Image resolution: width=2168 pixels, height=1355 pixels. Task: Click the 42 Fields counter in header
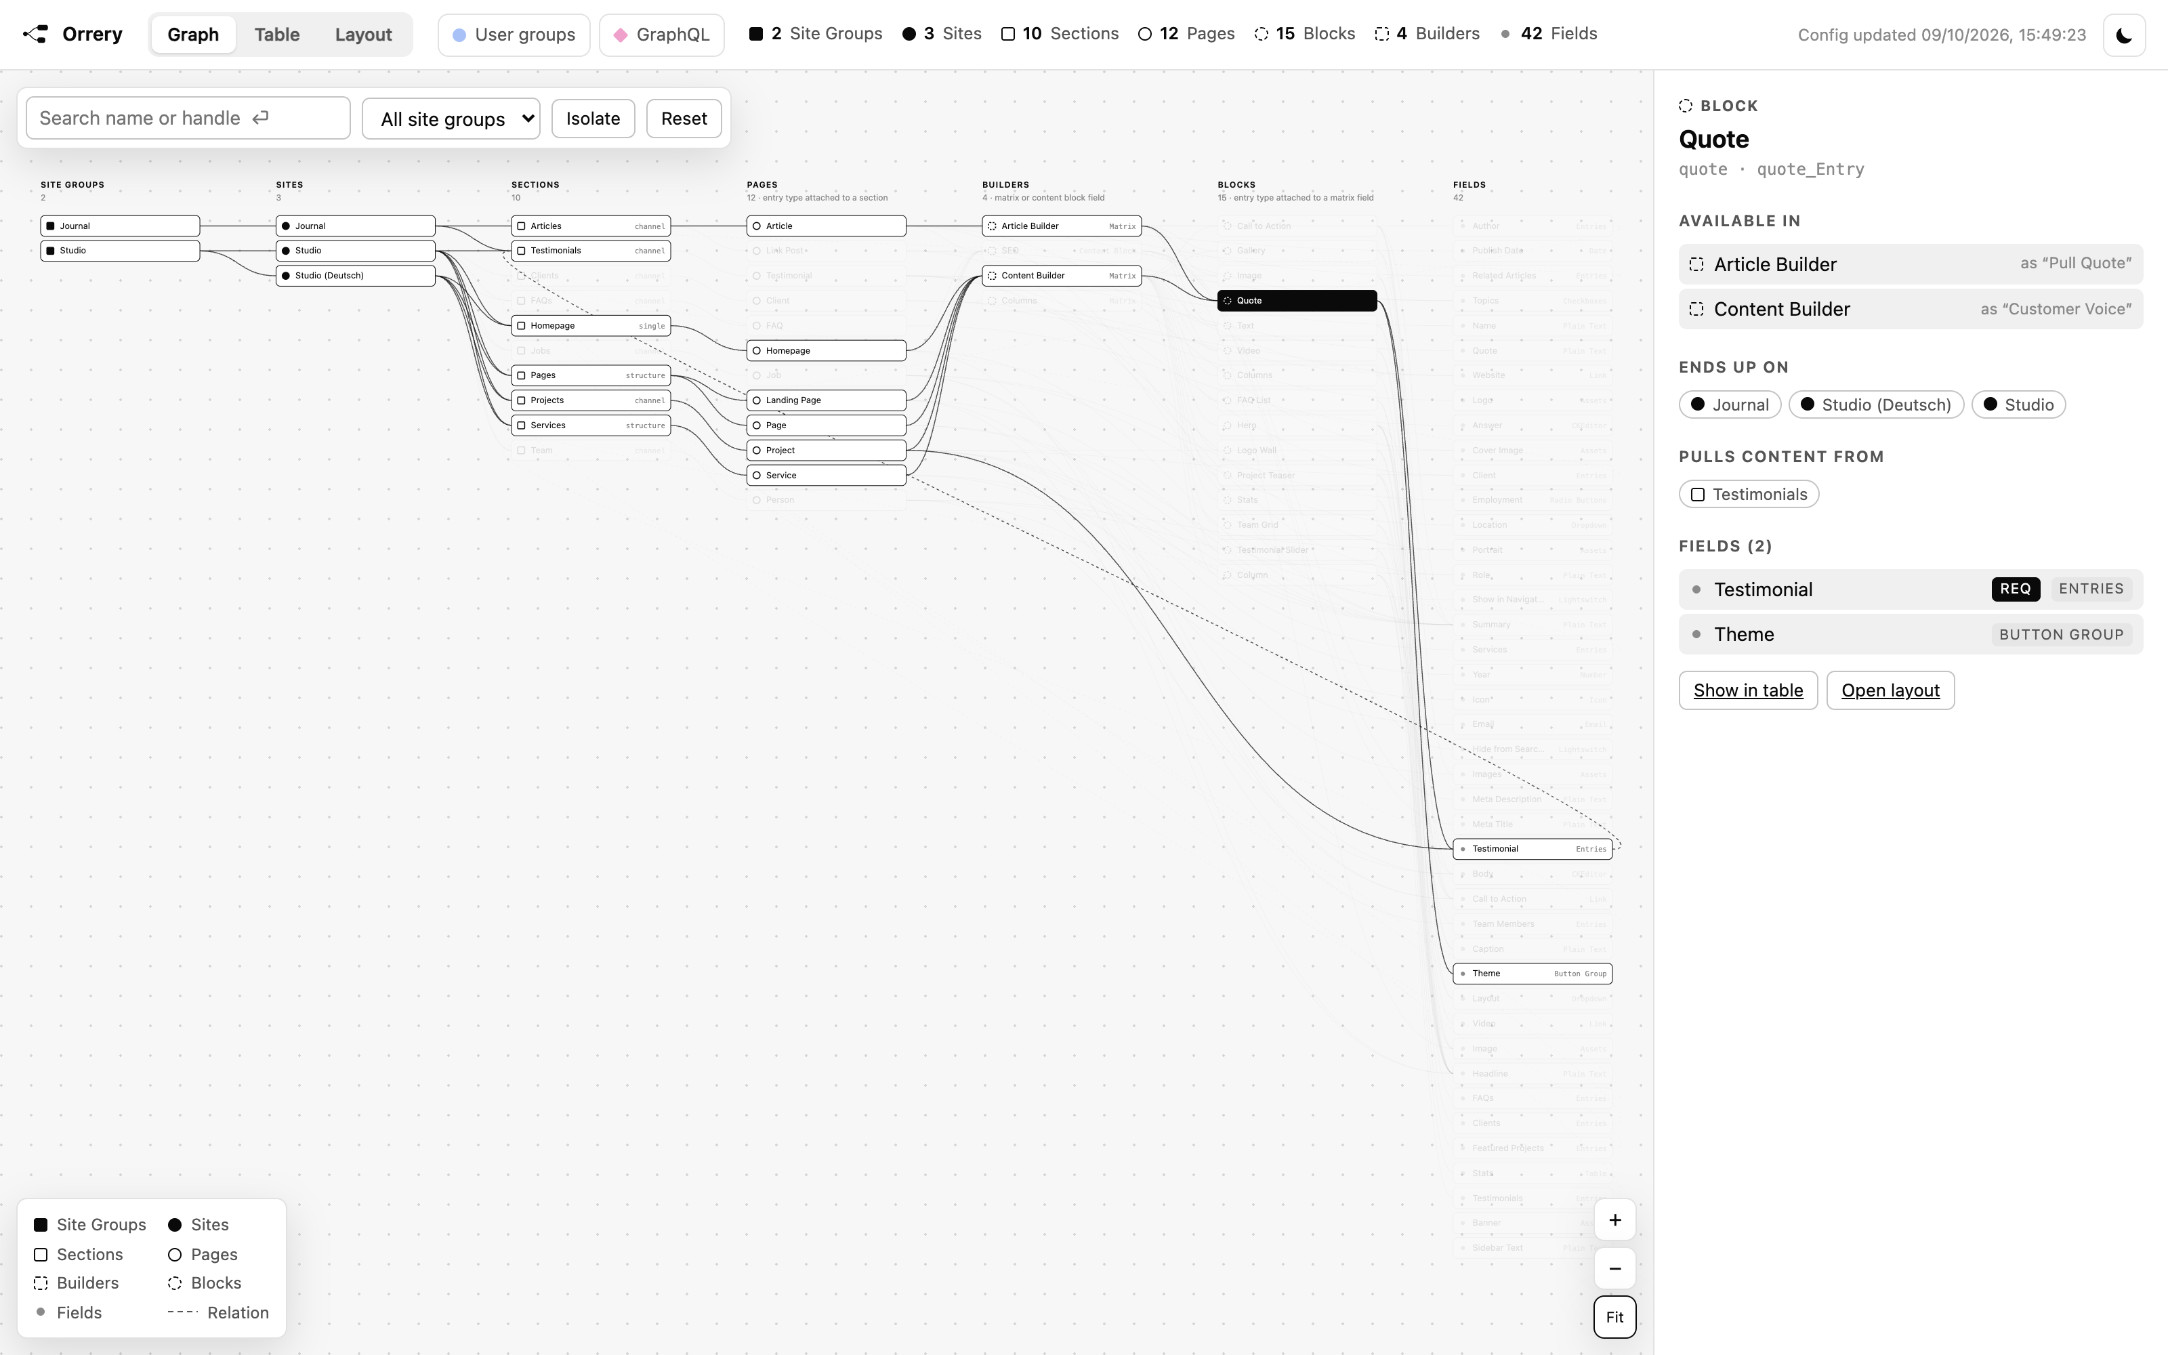(x=1548, y=34)
